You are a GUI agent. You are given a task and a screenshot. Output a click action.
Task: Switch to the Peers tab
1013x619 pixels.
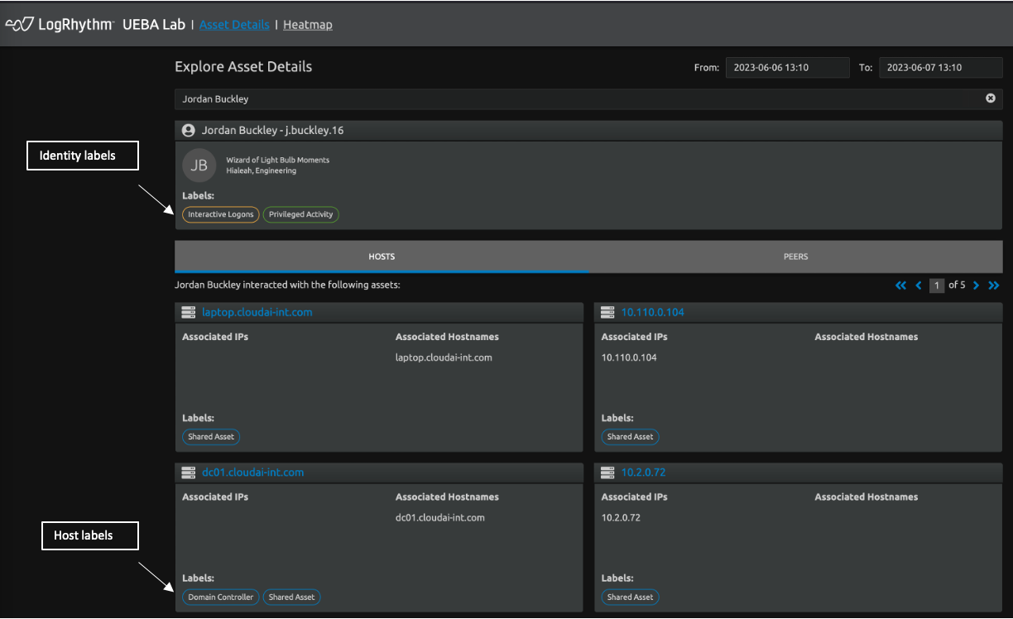pyautogui.click(x=795, y=257)
